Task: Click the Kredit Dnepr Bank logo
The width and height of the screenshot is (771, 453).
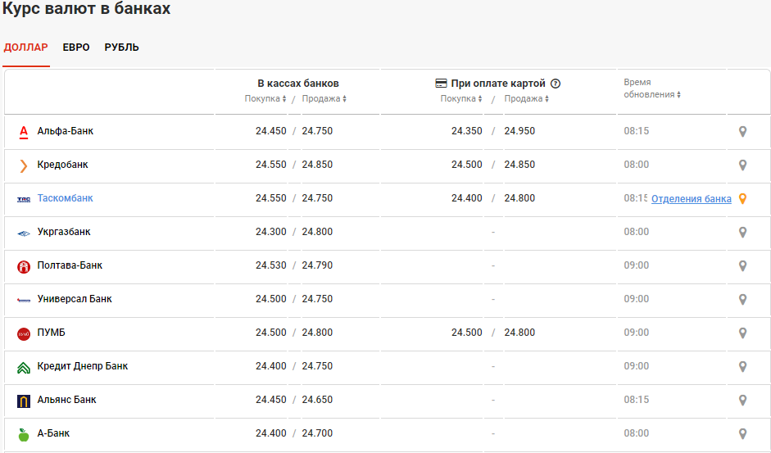Action: (24, 367)
